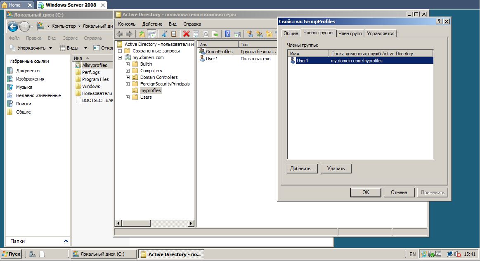Expand the Computers tree node
The image size is (480, 261).
tap(128, 71)
